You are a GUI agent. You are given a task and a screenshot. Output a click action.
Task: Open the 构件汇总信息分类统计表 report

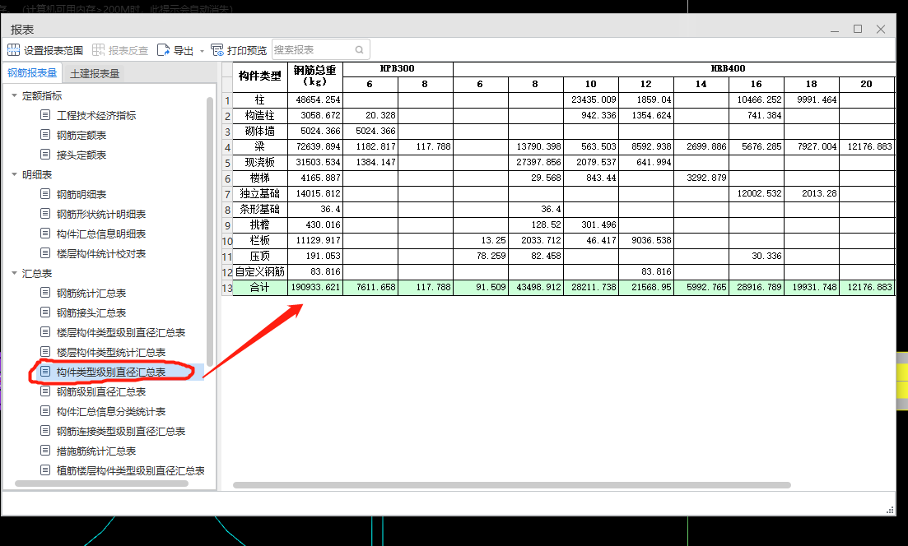pos(111,411)
